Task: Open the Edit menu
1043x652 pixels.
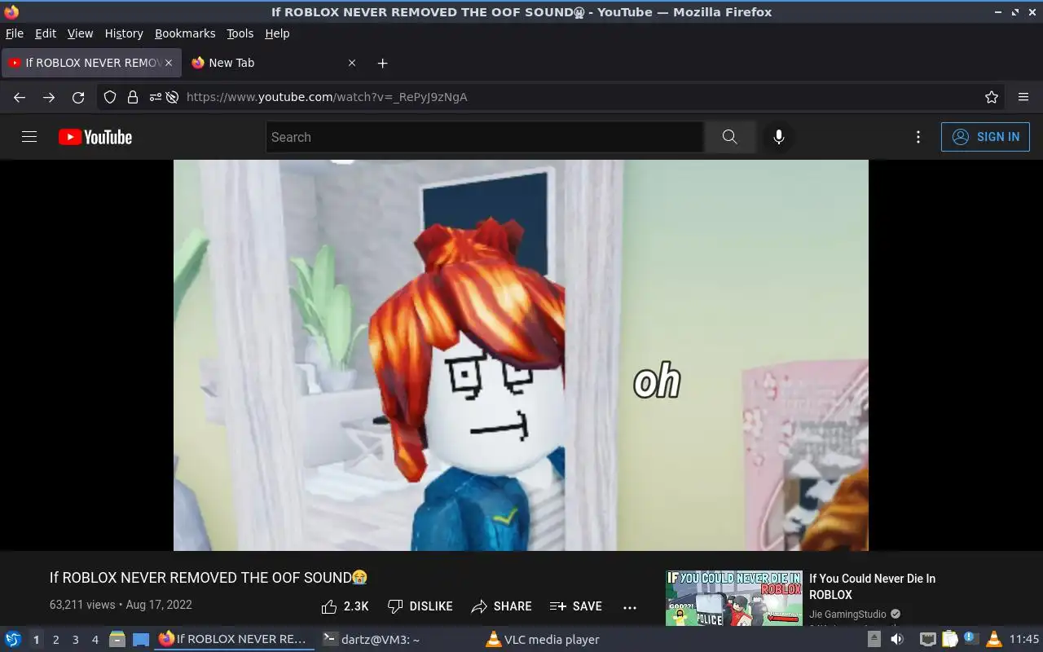Action: pos(46,33)
